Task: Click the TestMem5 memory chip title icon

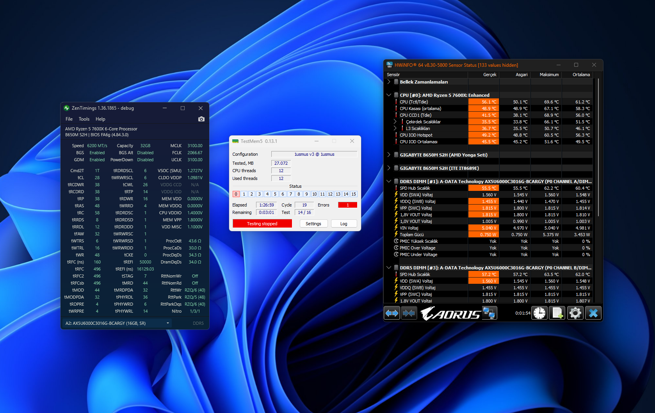Action: (x=235, y=141)
